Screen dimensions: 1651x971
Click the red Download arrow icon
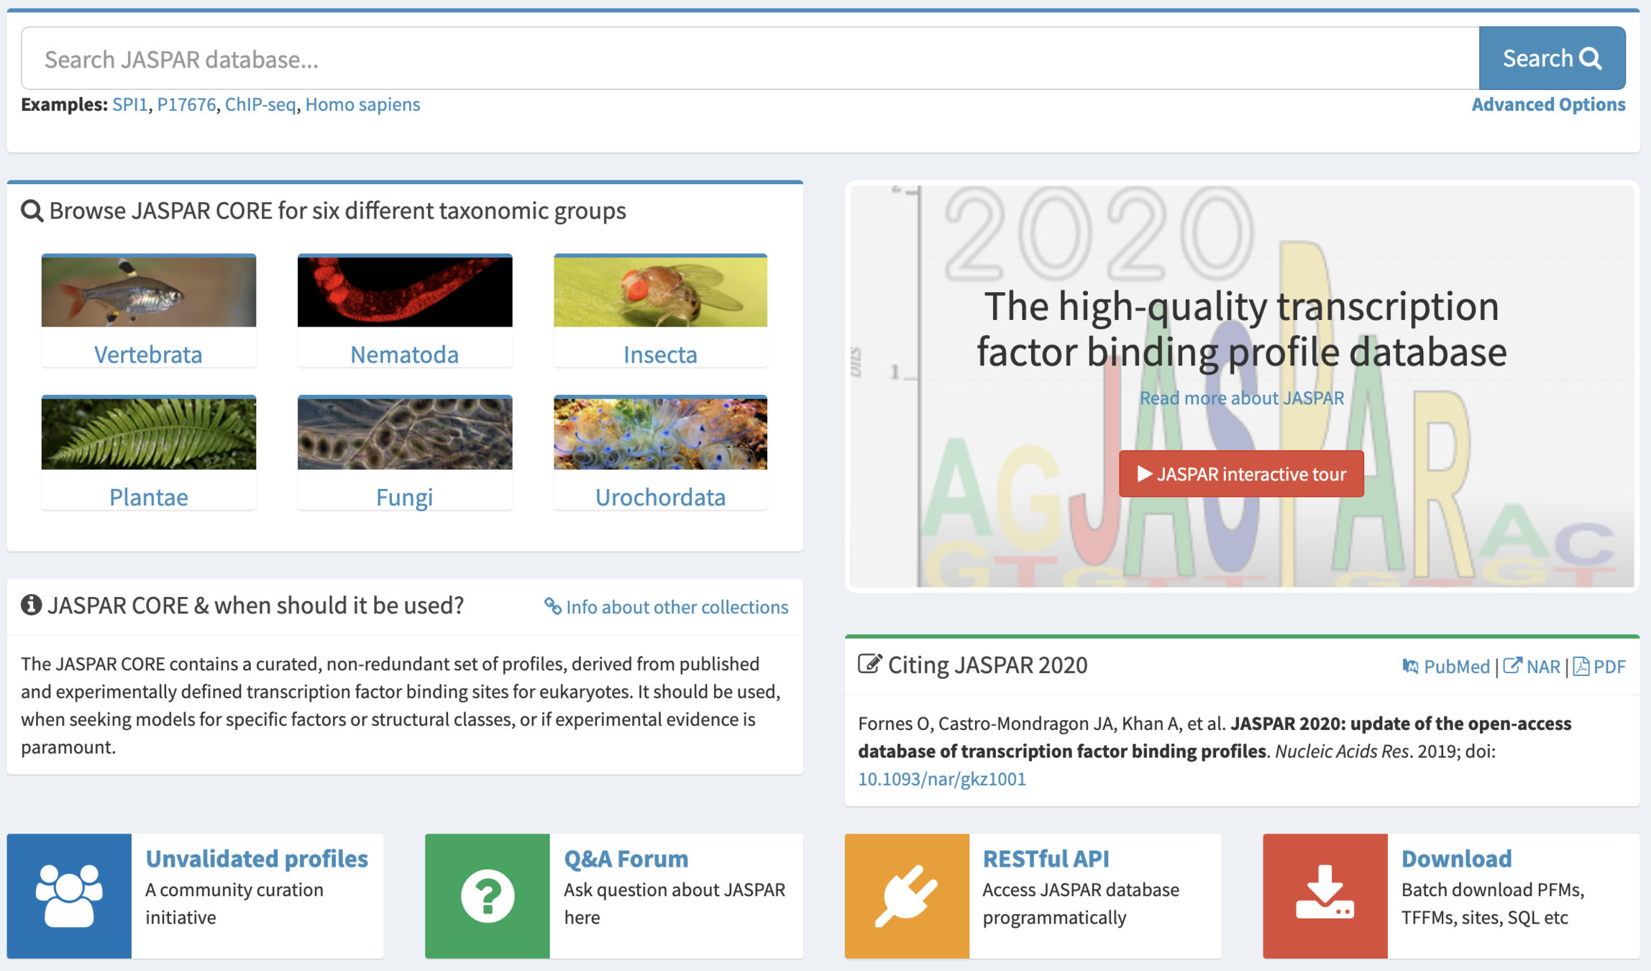[x=1325, y=895]
